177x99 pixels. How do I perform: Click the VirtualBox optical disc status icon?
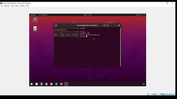point(150,94)
